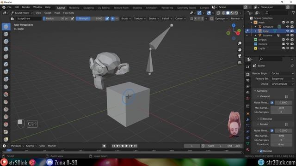The width and height of the screenshot is (296, 166).
Task: Hide the Lights collection eye icon
Action: (288, 48)
